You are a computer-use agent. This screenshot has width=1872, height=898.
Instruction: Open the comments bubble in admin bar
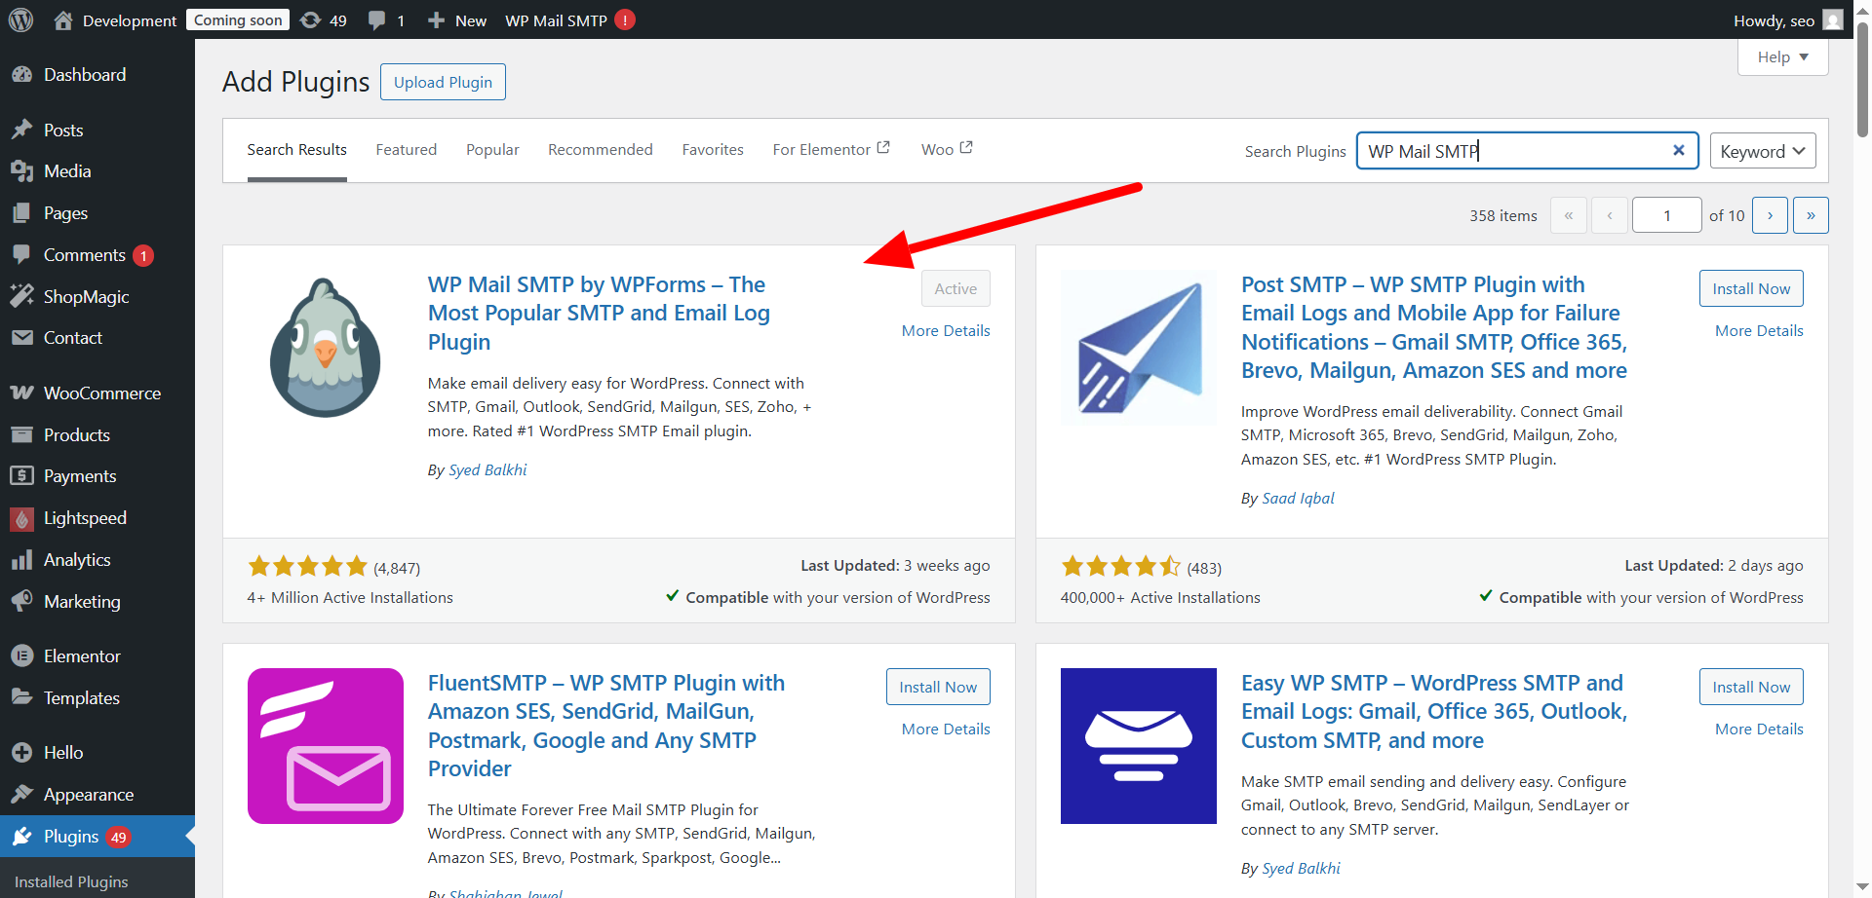tap(376, 19)
